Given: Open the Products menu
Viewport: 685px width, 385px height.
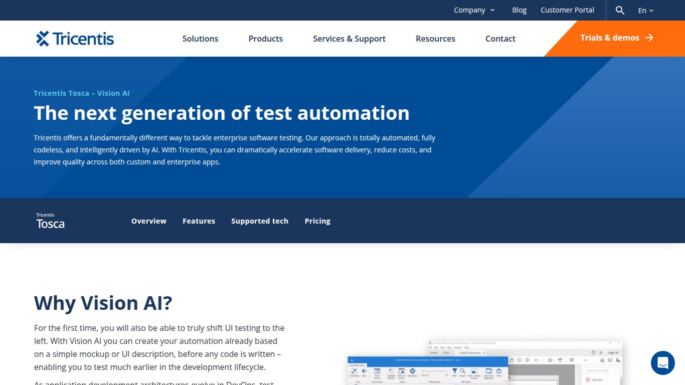Looking at the screenshot, I should (x=265, y=39).
